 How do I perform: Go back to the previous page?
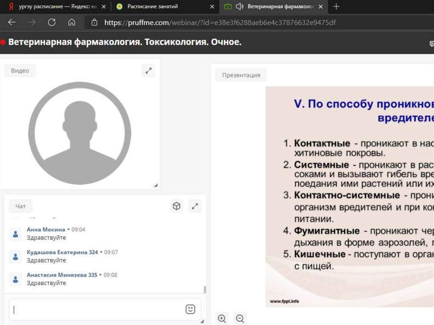point(12,22)
